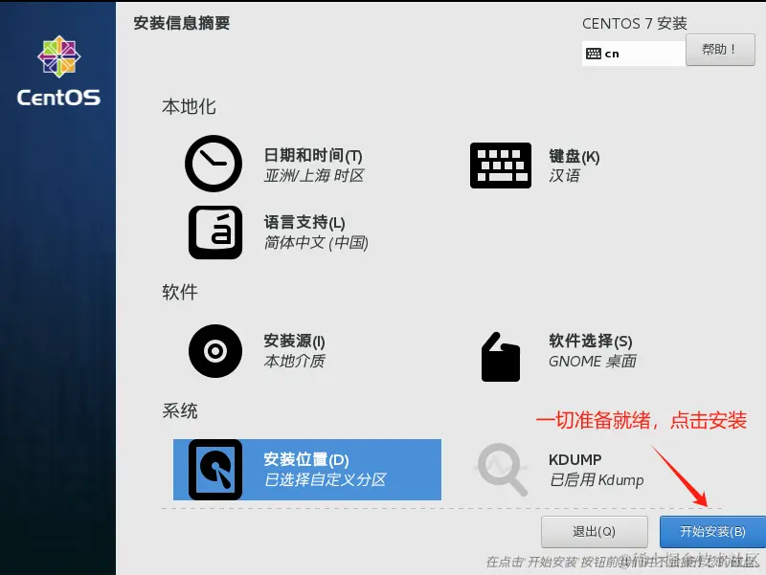Screen dimensions: 766x575
Task: Click the small keyboard icon beside cn
Action: (x=594, y=54)
